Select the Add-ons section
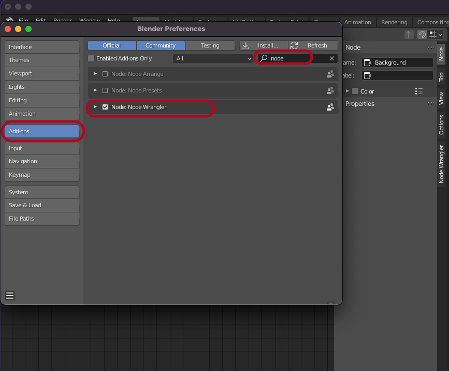 [42, 131]
